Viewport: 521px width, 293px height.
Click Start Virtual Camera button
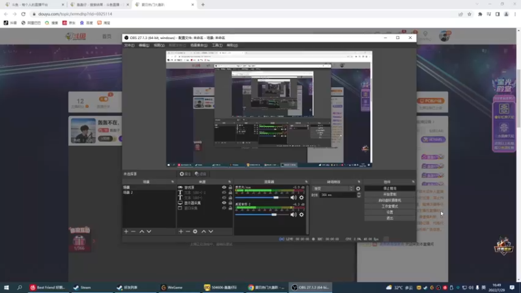[x=389, y=201]
